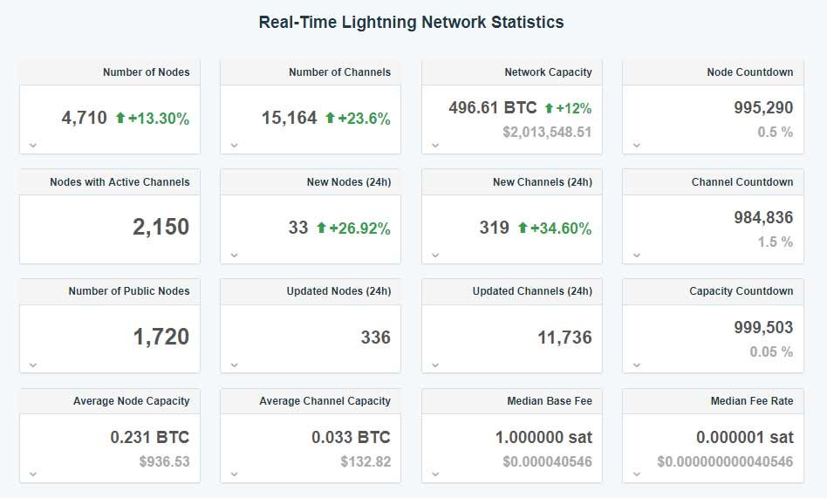The image size is (827, 498).
Task: Click green up arrow in New Nodes card
Action: click(x=321, y=228)
